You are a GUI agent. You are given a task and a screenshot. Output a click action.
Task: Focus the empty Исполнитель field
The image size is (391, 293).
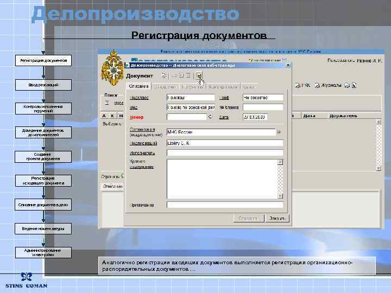(225, 153)
